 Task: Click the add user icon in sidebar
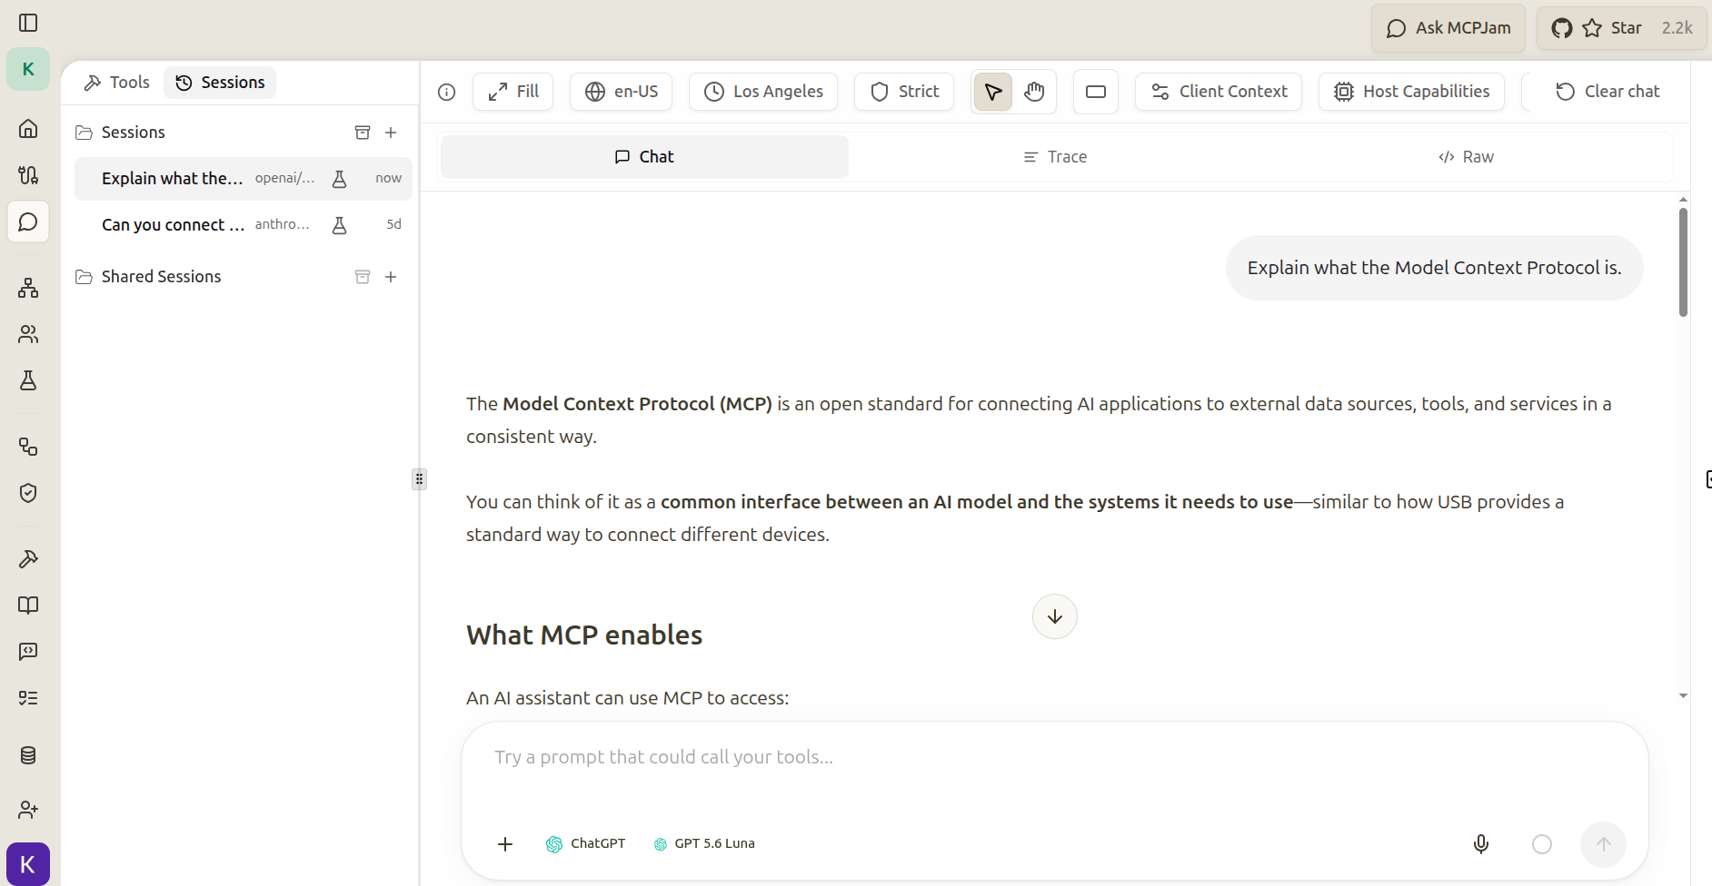28,809
